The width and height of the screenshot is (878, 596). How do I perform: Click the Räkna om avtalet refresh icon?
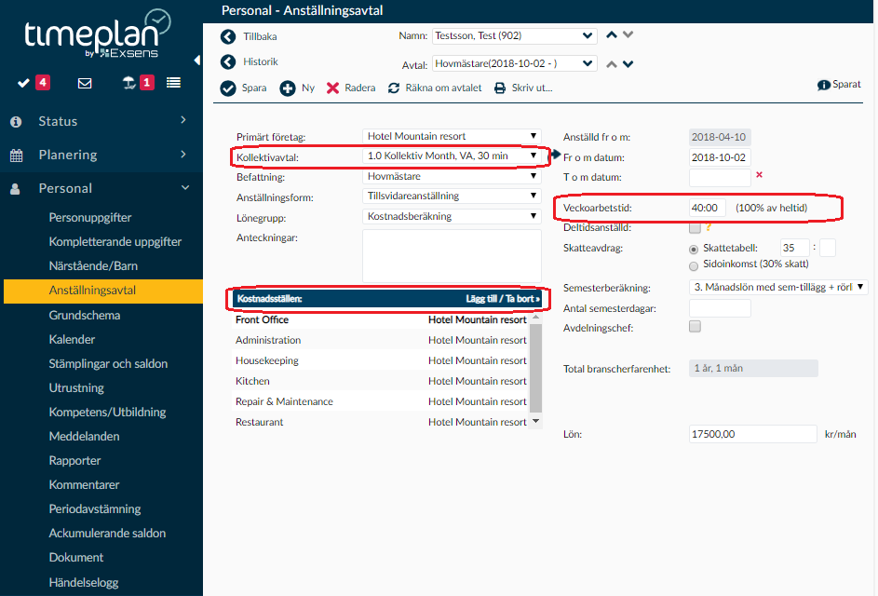click(394, 88)
